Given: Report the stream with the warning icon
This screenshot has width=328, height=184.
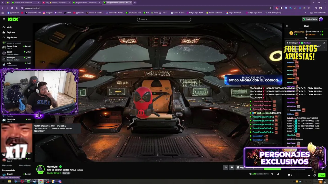Looking at the screenshot, I should pyautogui.click(x=278, y=174).
